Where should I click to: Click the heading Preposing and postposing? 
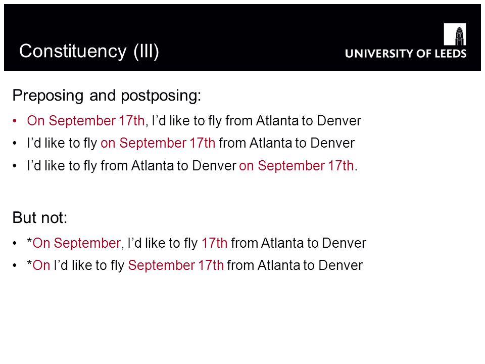(107, 96)
